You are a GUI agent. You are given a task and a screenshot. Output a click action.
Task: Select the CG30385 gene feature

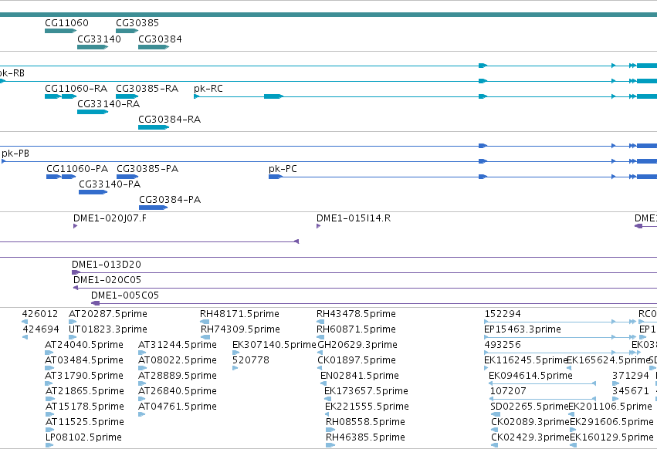127,31
